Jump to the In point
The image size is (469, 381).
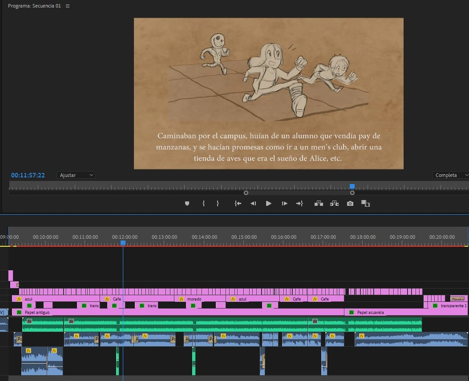click(238, 203)
